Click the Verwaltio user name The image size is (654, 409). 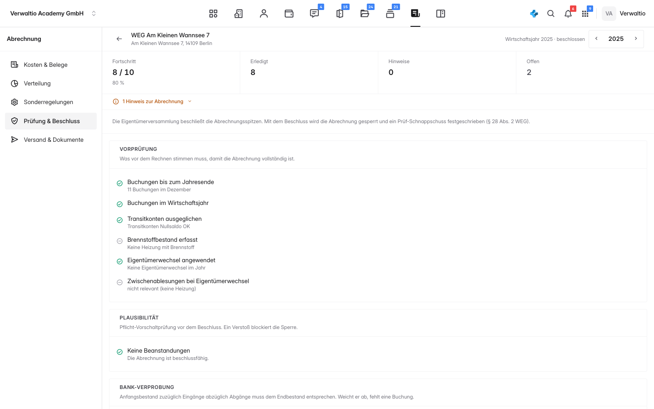[x=633, y=14]
